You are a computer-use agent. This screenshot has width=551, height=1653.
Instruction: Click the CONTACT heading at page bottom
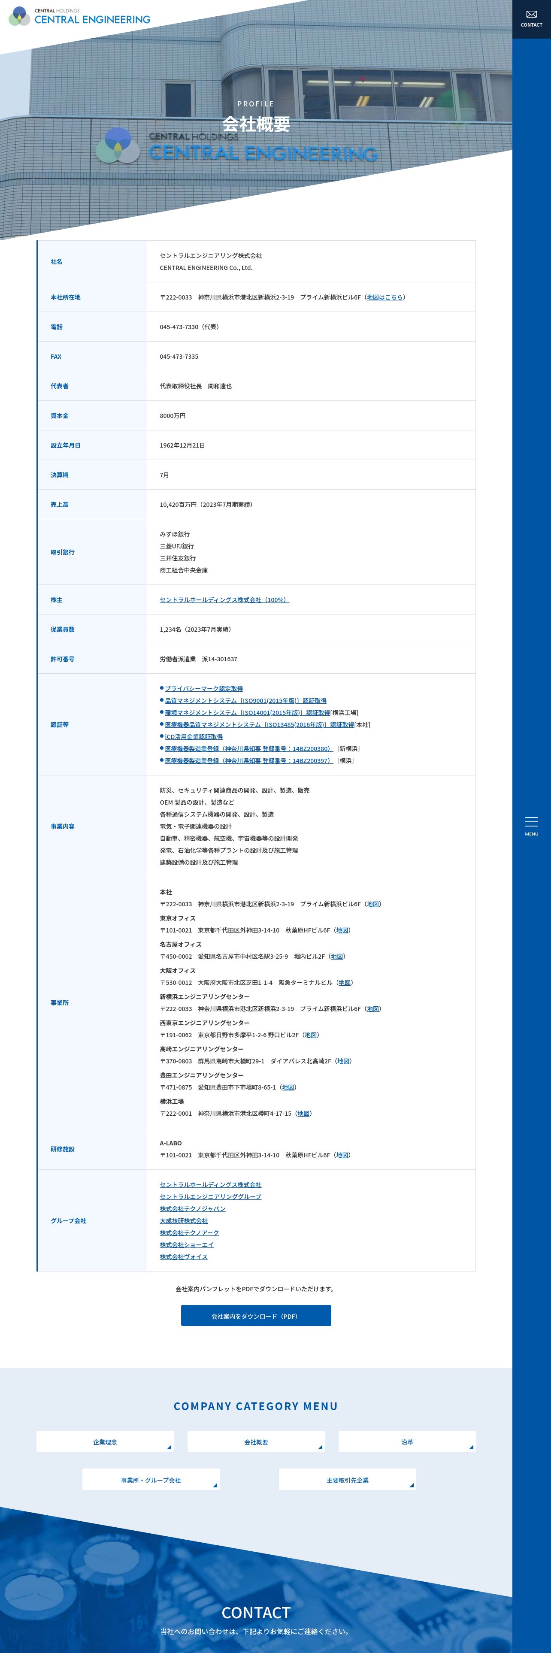click(x=256, y=1613)
